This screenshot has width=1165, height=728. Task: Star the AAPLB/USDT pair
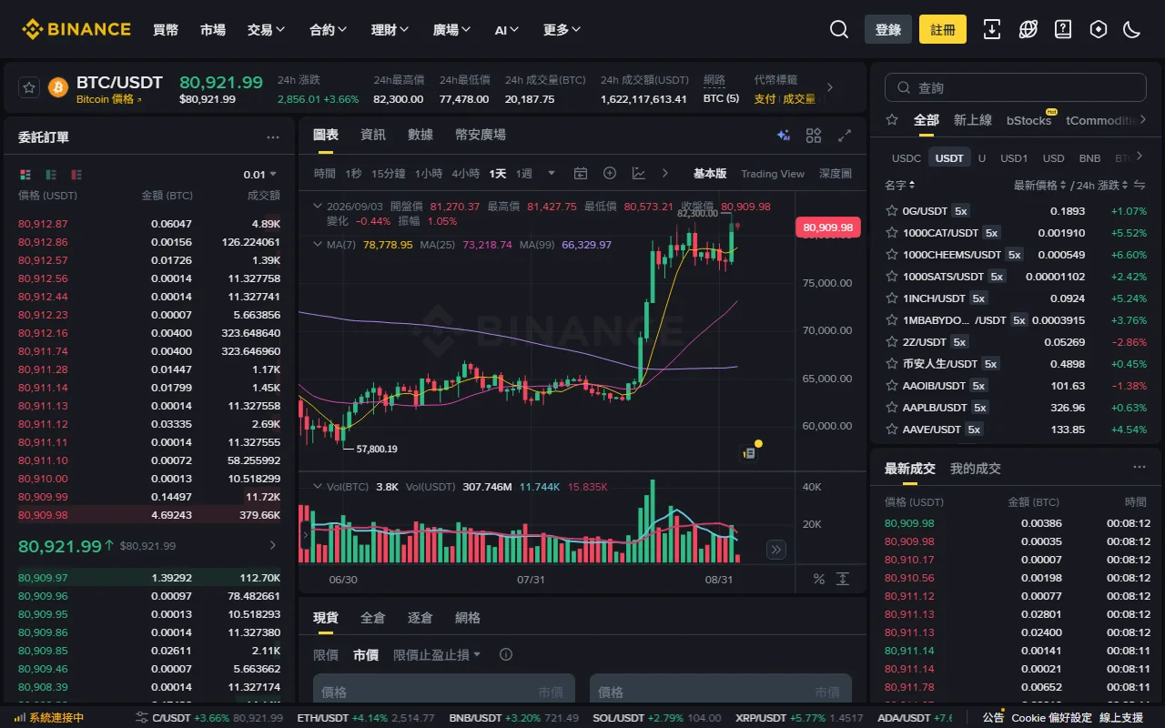892,408
